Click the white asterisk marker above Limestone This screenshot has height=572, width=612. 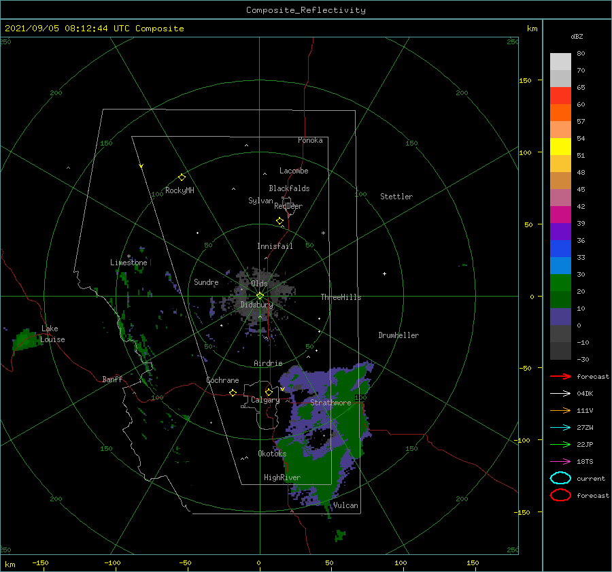pyautogui.click(x=129, y=256)
